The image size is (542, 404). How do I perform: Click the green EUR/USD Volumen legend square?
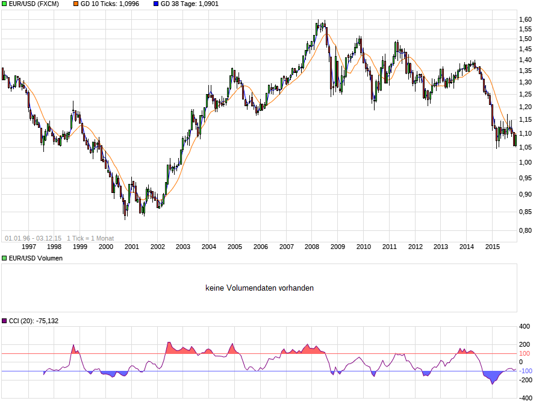click(x=4, y=258)
